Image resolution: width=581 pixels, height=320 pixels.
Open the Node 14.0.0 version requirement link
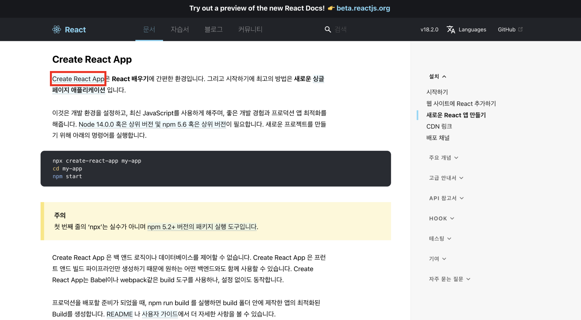(152, 124)
